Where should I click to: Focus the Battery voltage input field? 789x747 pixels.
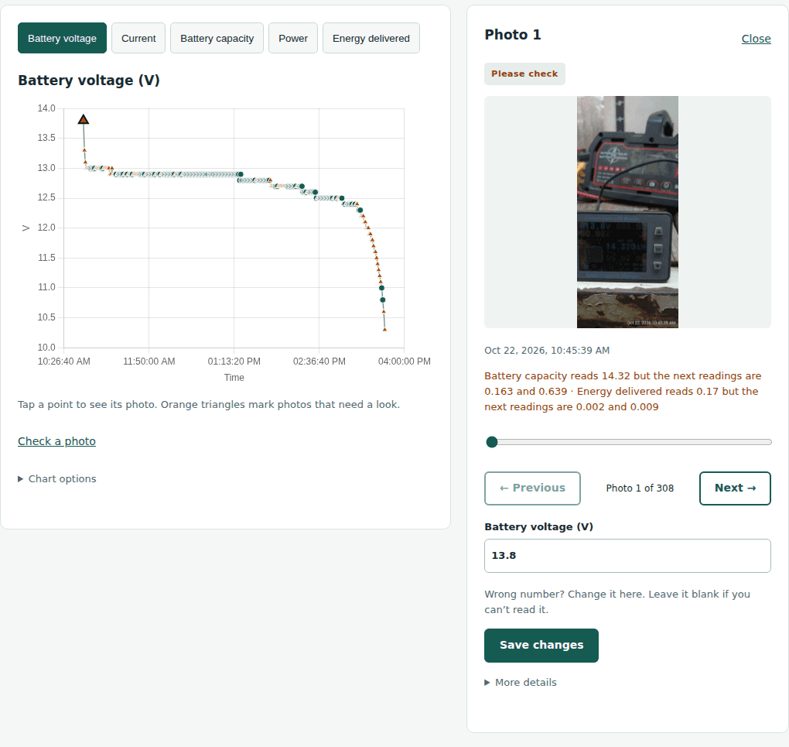point(627,556)
